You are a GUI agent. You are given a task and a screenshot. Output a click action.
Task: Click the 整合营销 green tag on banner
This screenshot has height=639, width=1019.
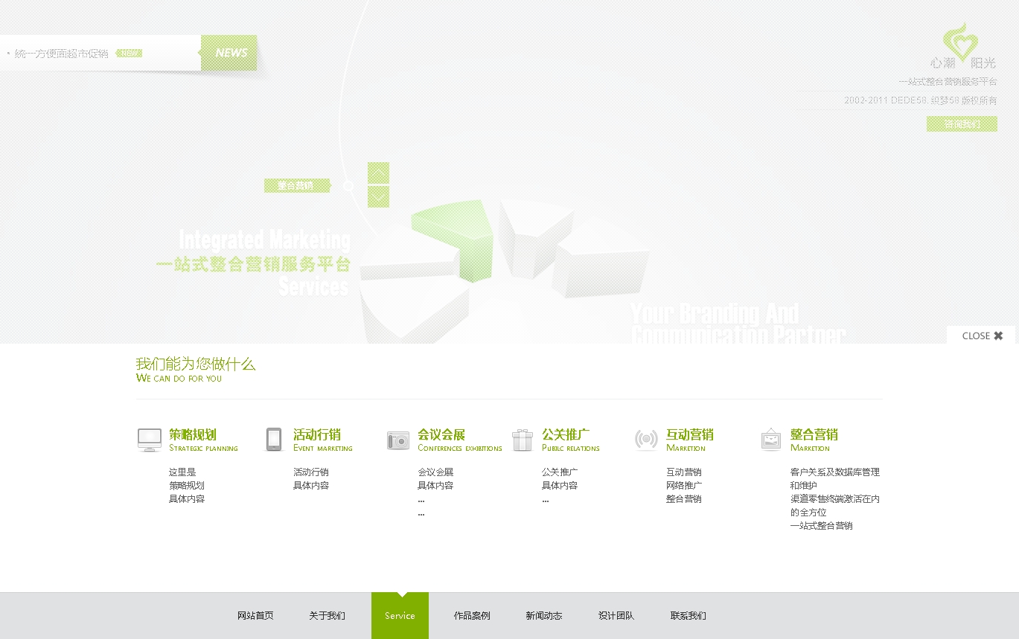tap(297, 185)
